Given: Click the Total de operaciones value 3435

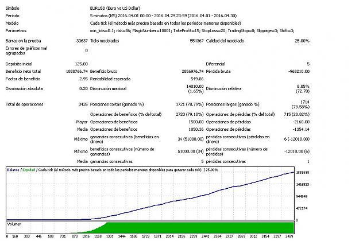Looking at the screenshot, I should [x=83, y=104].
